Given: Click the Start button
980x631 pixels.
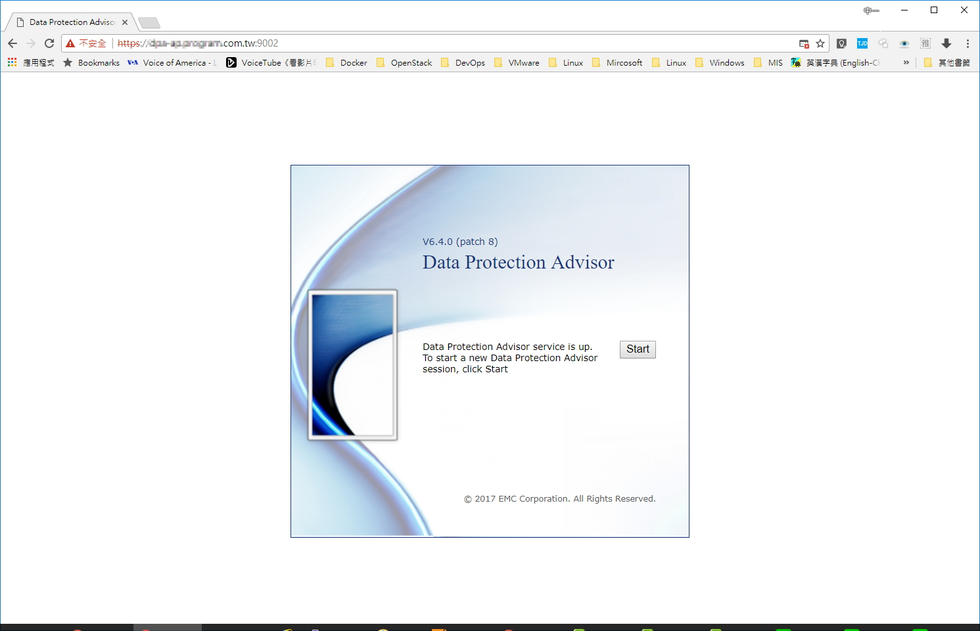Looking at the screenshot, I should [x=636, y=349].
